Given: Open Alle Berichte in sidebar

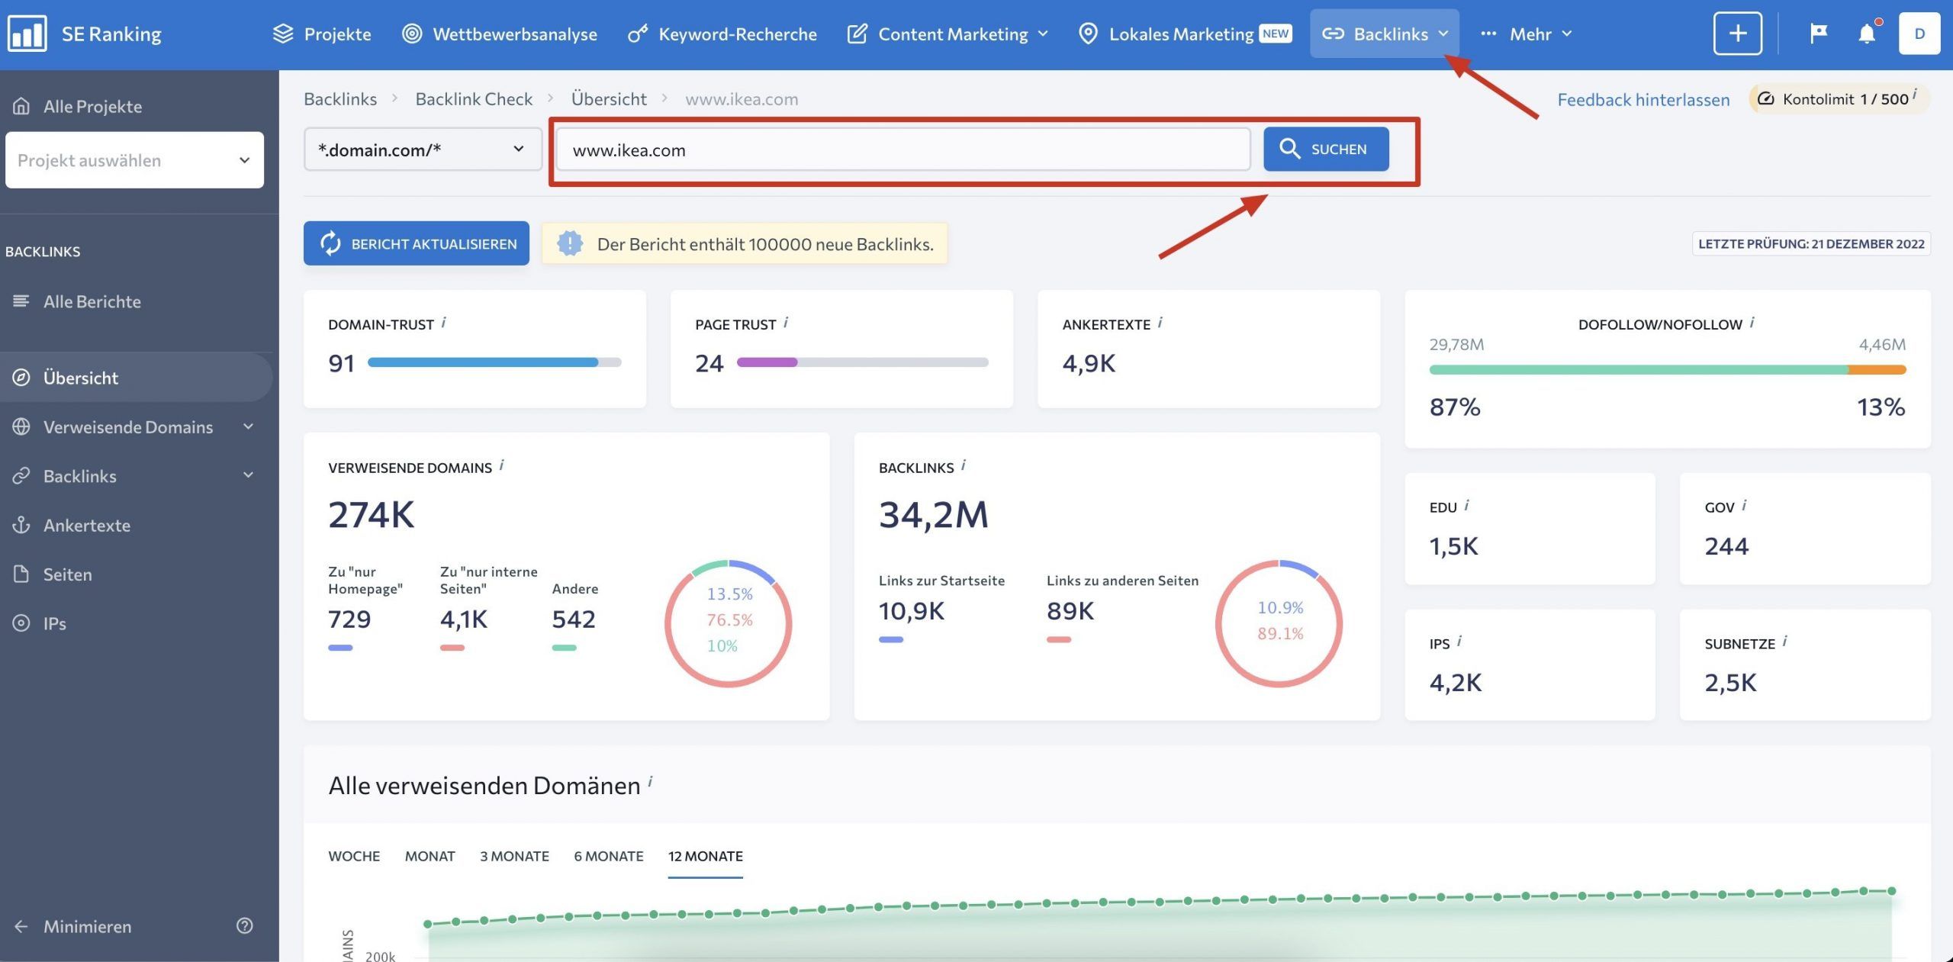Looking at the screenshot, I should 78,301.
